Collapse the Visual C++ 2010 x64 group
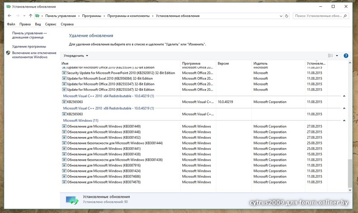Screen dimensions: 358x213 [344, 96]
